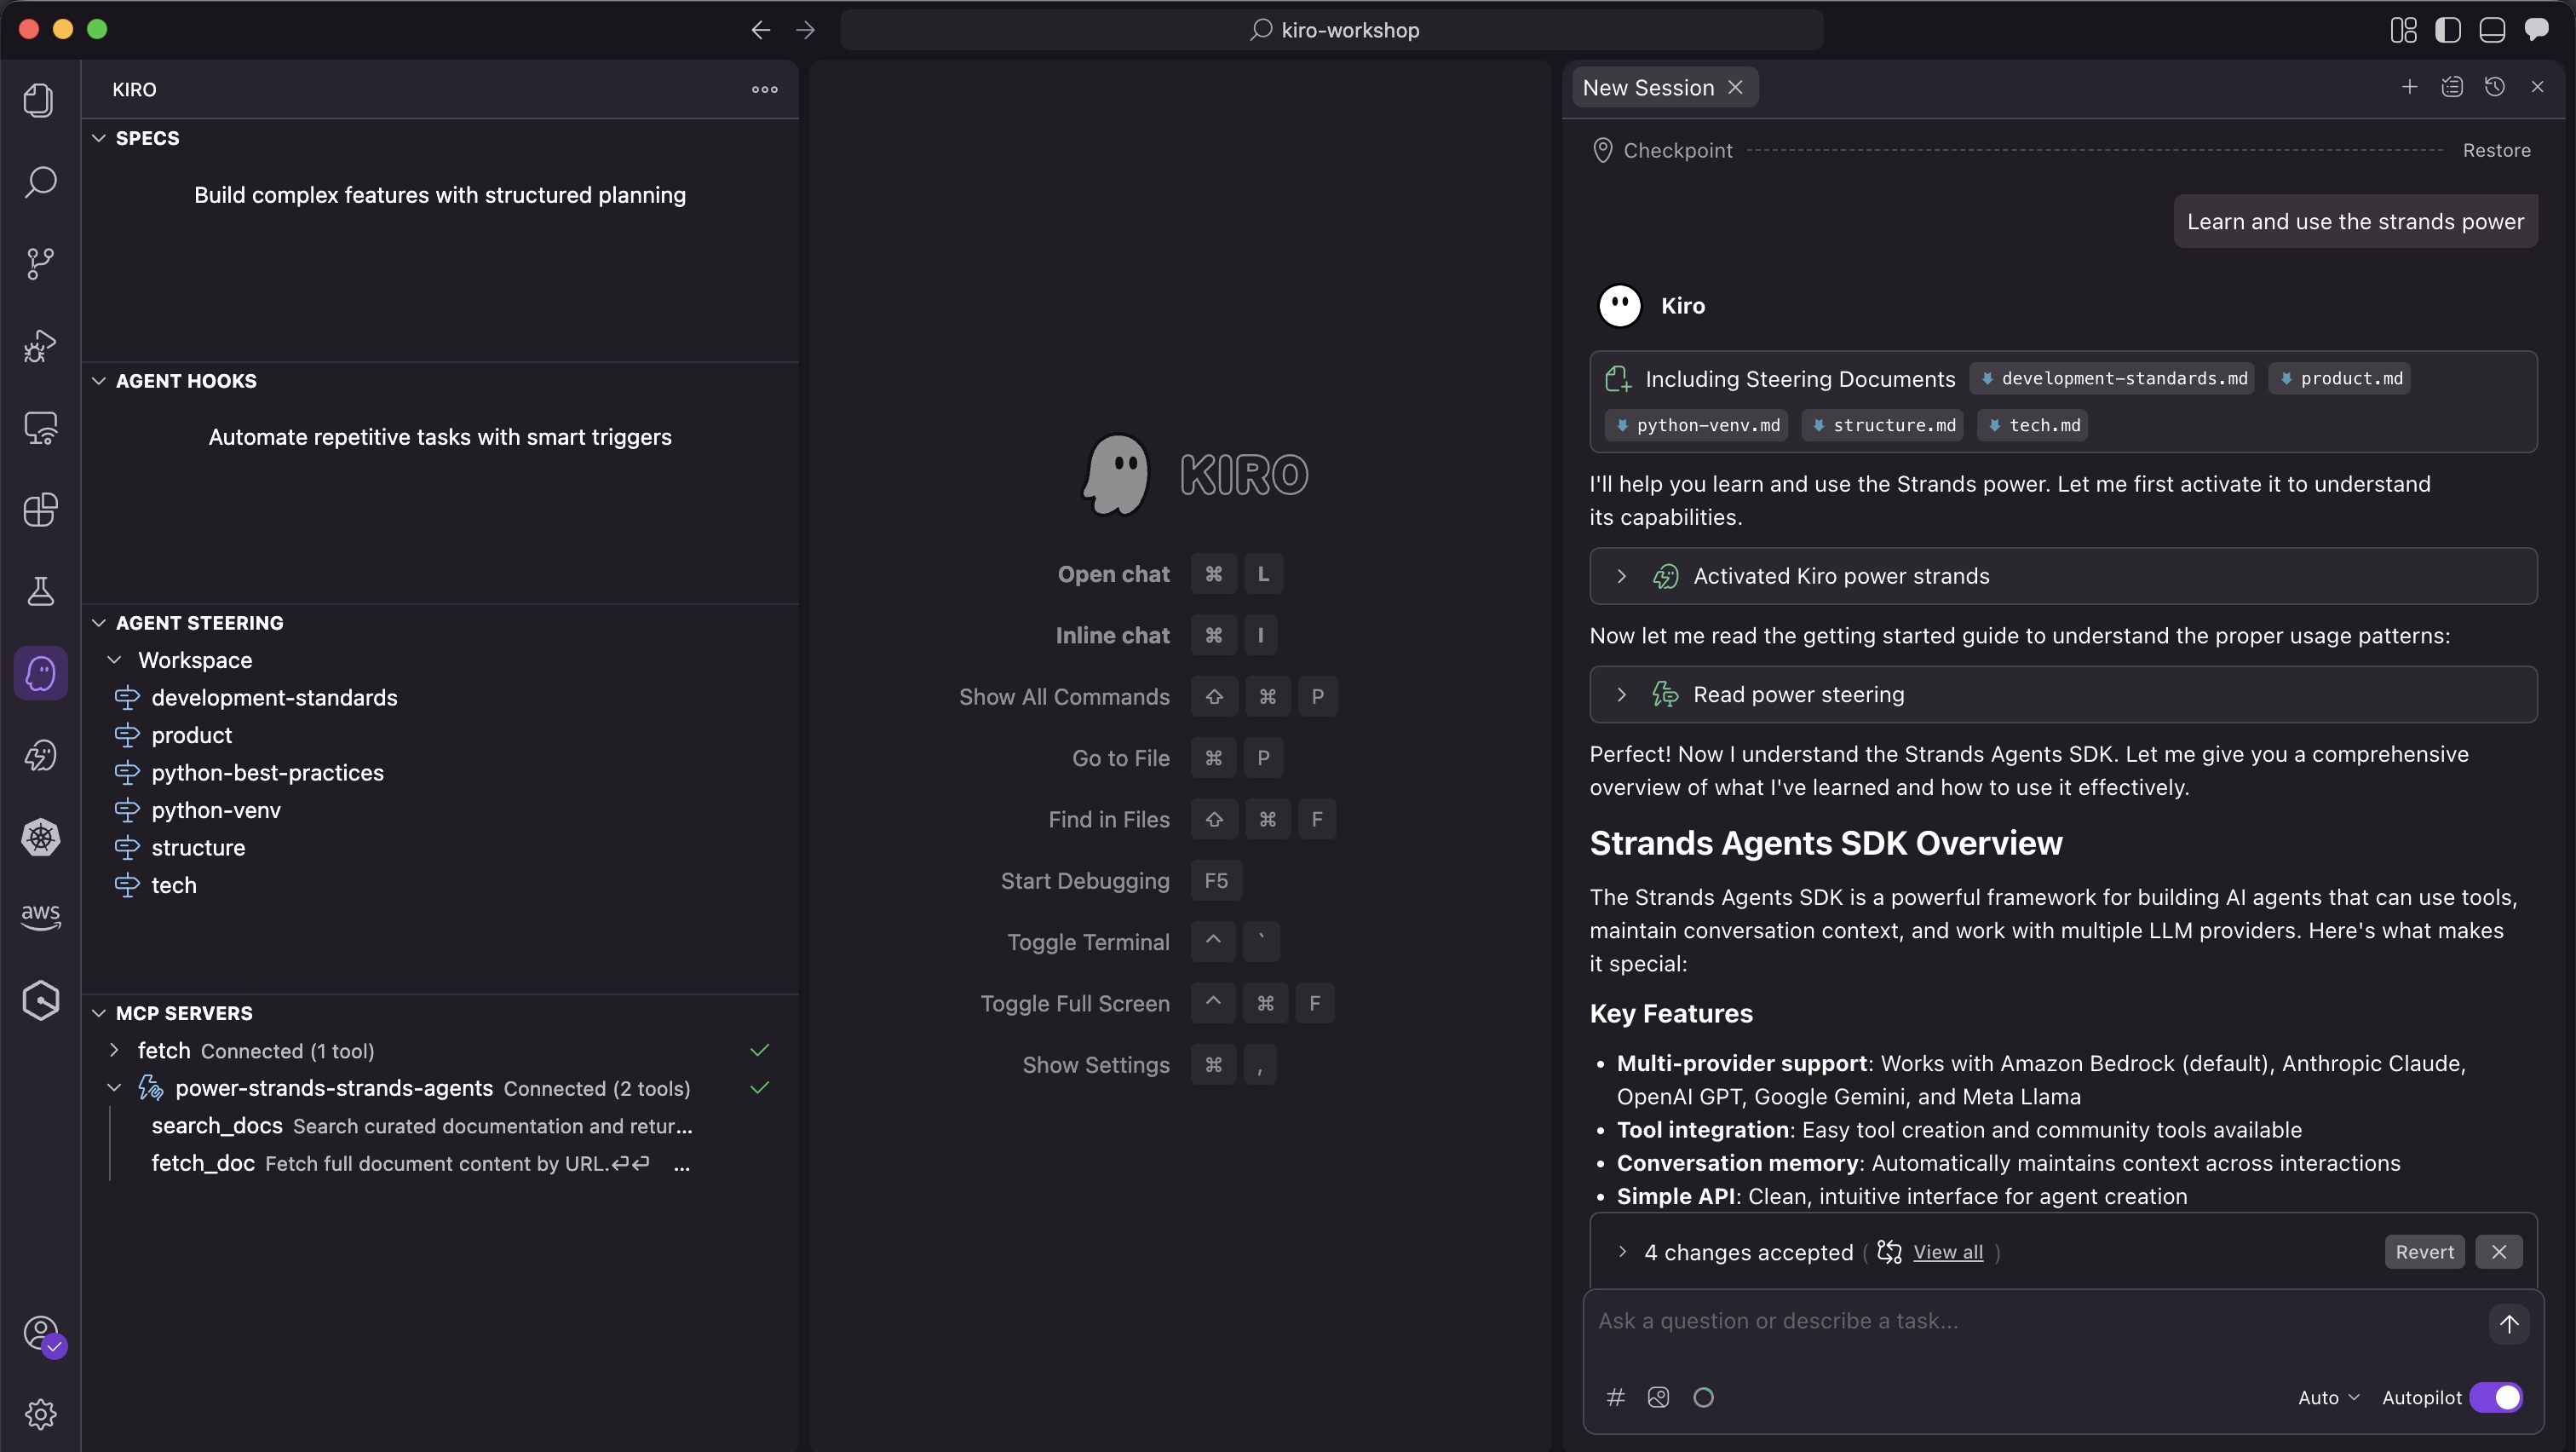The width and height of the screenshot is (2576, 1452).
Task: Open the Kiro ghost panel in activity bar
Action: 40,673
